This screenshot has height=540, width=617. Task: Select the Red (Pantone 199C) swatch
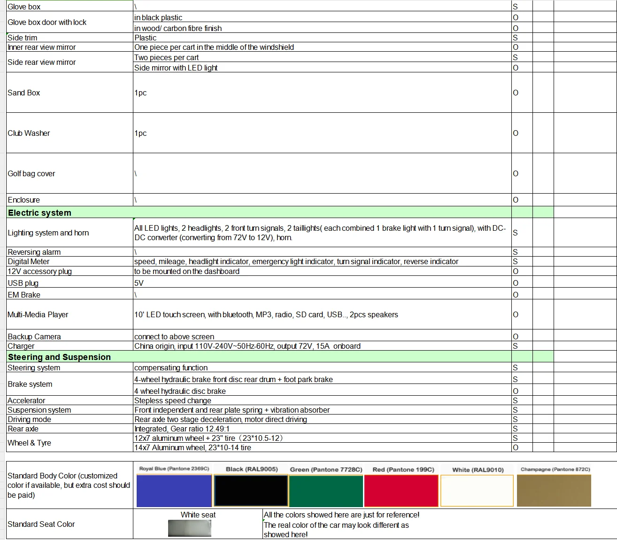pos(401,491)
